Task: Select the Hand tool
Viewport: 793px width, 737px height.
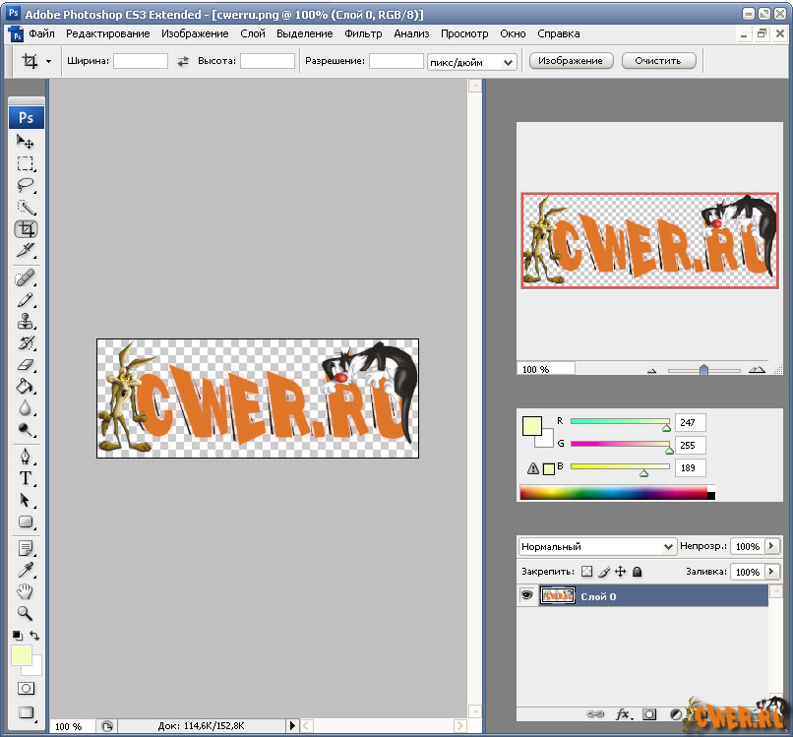Action: pyautogui.click(x=26, y=591)
